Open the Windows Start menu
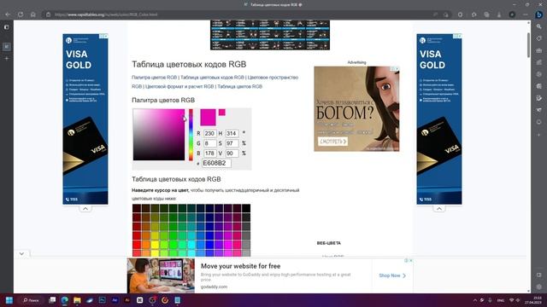This screenshot has width=547, height=307. 9,300
